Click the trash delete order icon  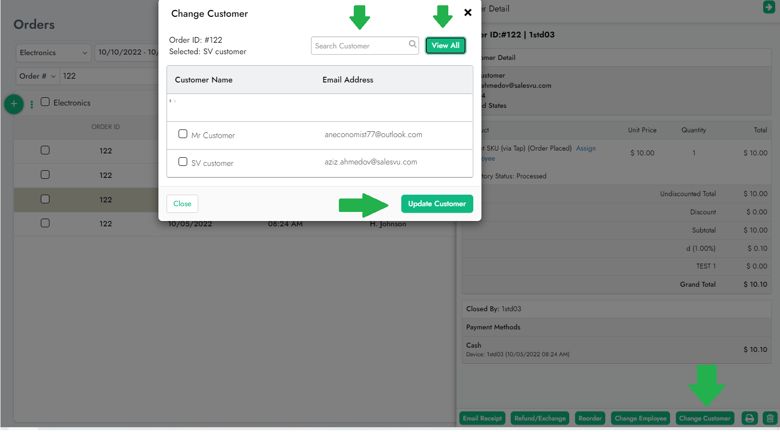(770, 418)
